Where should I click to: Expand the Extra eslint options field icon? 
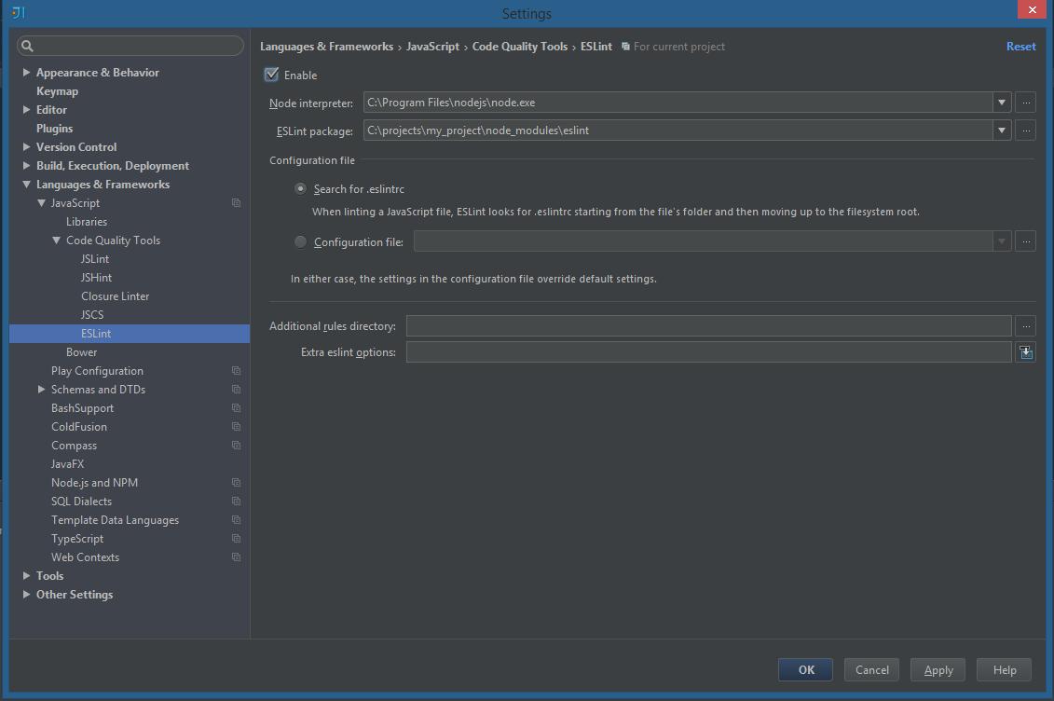tap(1025, 352)
